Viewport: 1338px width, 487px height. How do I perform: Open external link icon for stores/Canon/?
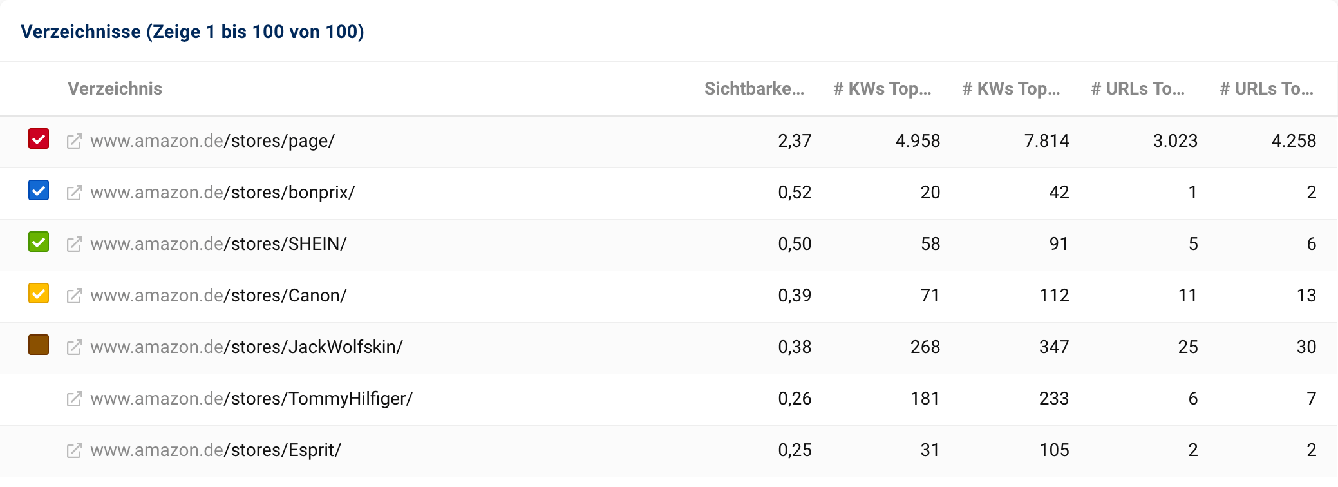click(x=75, y=296)
